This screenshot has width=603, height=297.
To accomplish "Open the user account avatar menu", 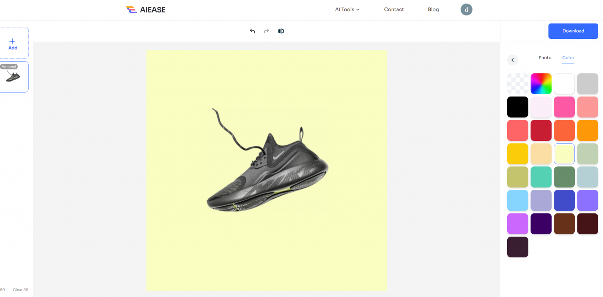I will (466, 9).
